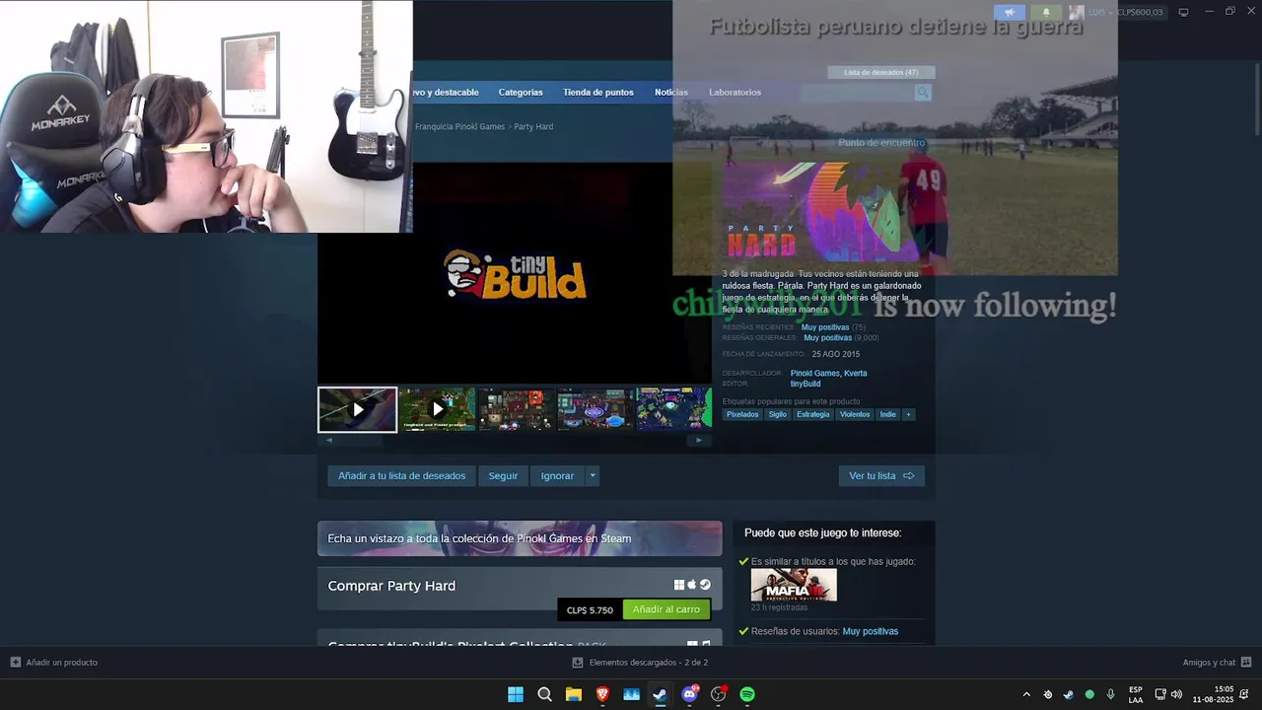Screen dimensions: 1262x710
Task: Open taskbar Search icon
Action: (x=544, y=694)
